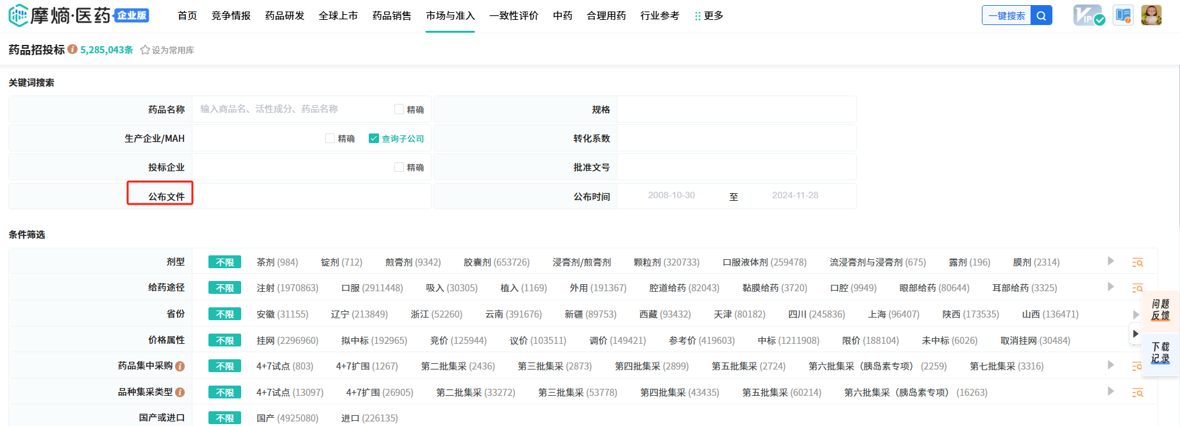Enable 精确 checkbox for 投标企业
1180x426 pixels.
coord(399,167)
